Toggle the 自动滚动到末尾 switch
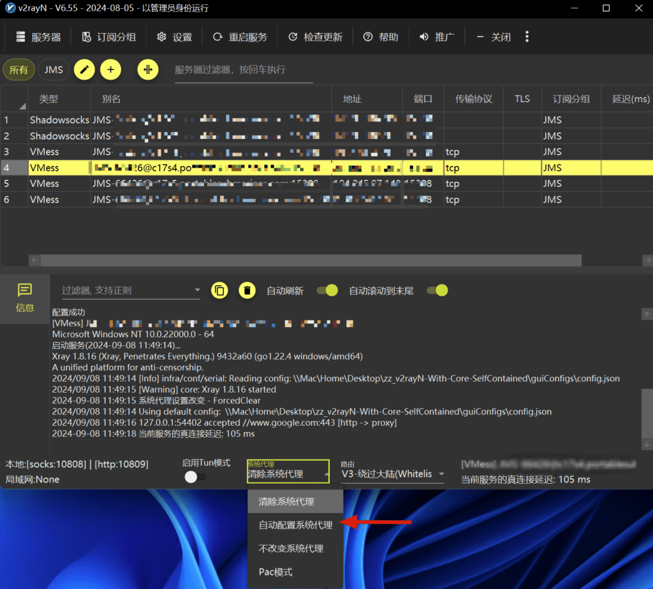This screenshot has height=589, width=653. point(437,291)
